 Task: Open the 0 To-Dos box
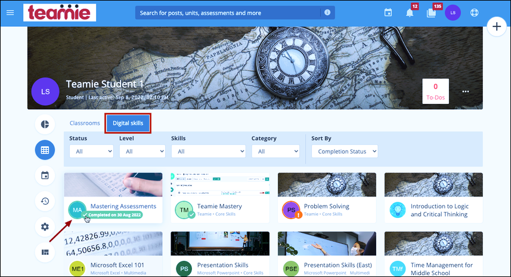(435, 91)
